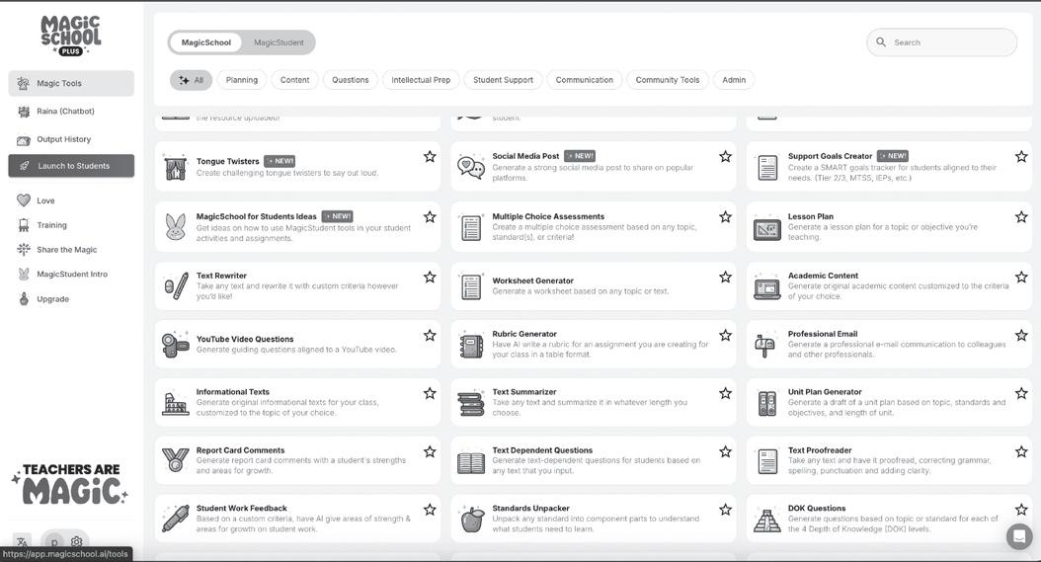Open Output History in the sidebar
This screenshot has height=562, width=1041.
[x=71, y=139]
